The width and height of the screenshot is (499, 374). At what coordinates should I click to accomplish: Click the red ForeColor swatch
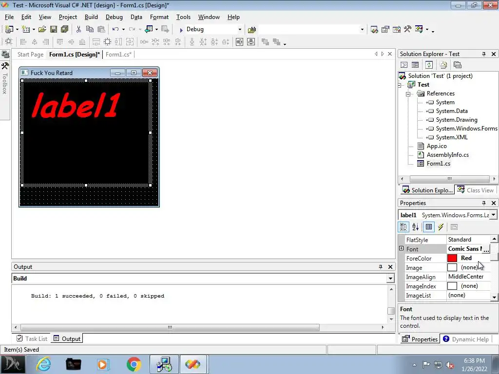pos(452,258)
